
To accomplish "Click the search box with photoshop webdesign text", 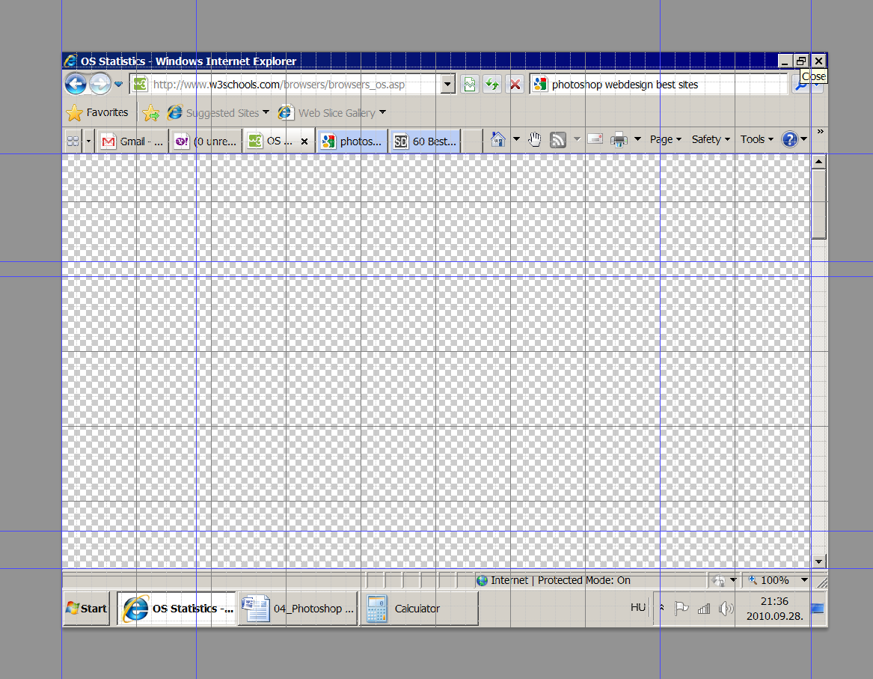I will 659,85.
